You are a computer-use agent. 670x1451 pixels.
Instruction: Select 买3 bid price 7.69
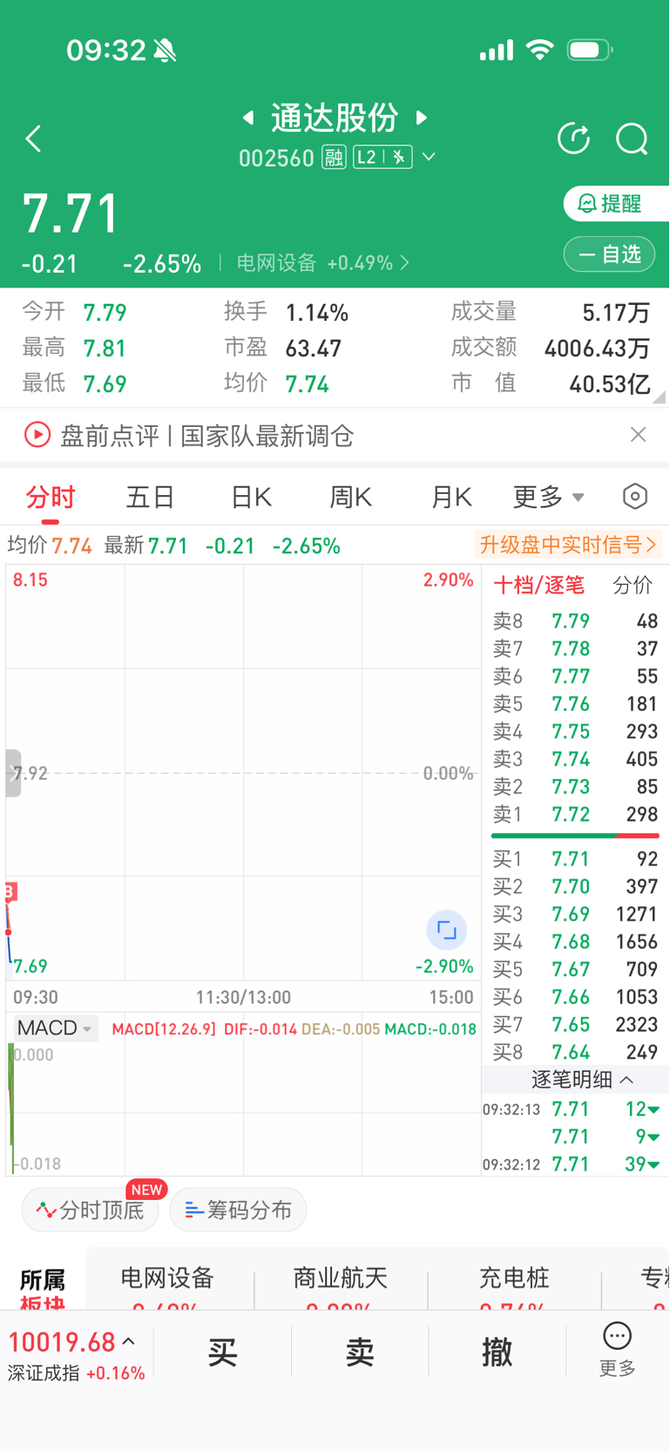click(575, 914)
